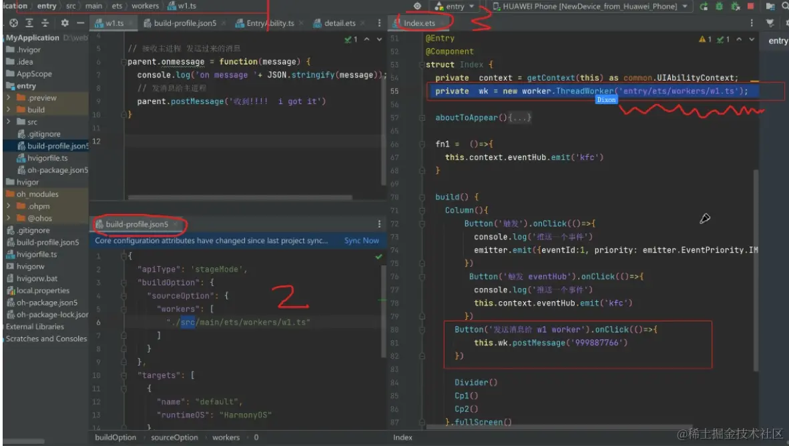Collapse the buildOption fold in json5
Image resolution: width=789 pixels, height=446 pixels.
point(123,283)
